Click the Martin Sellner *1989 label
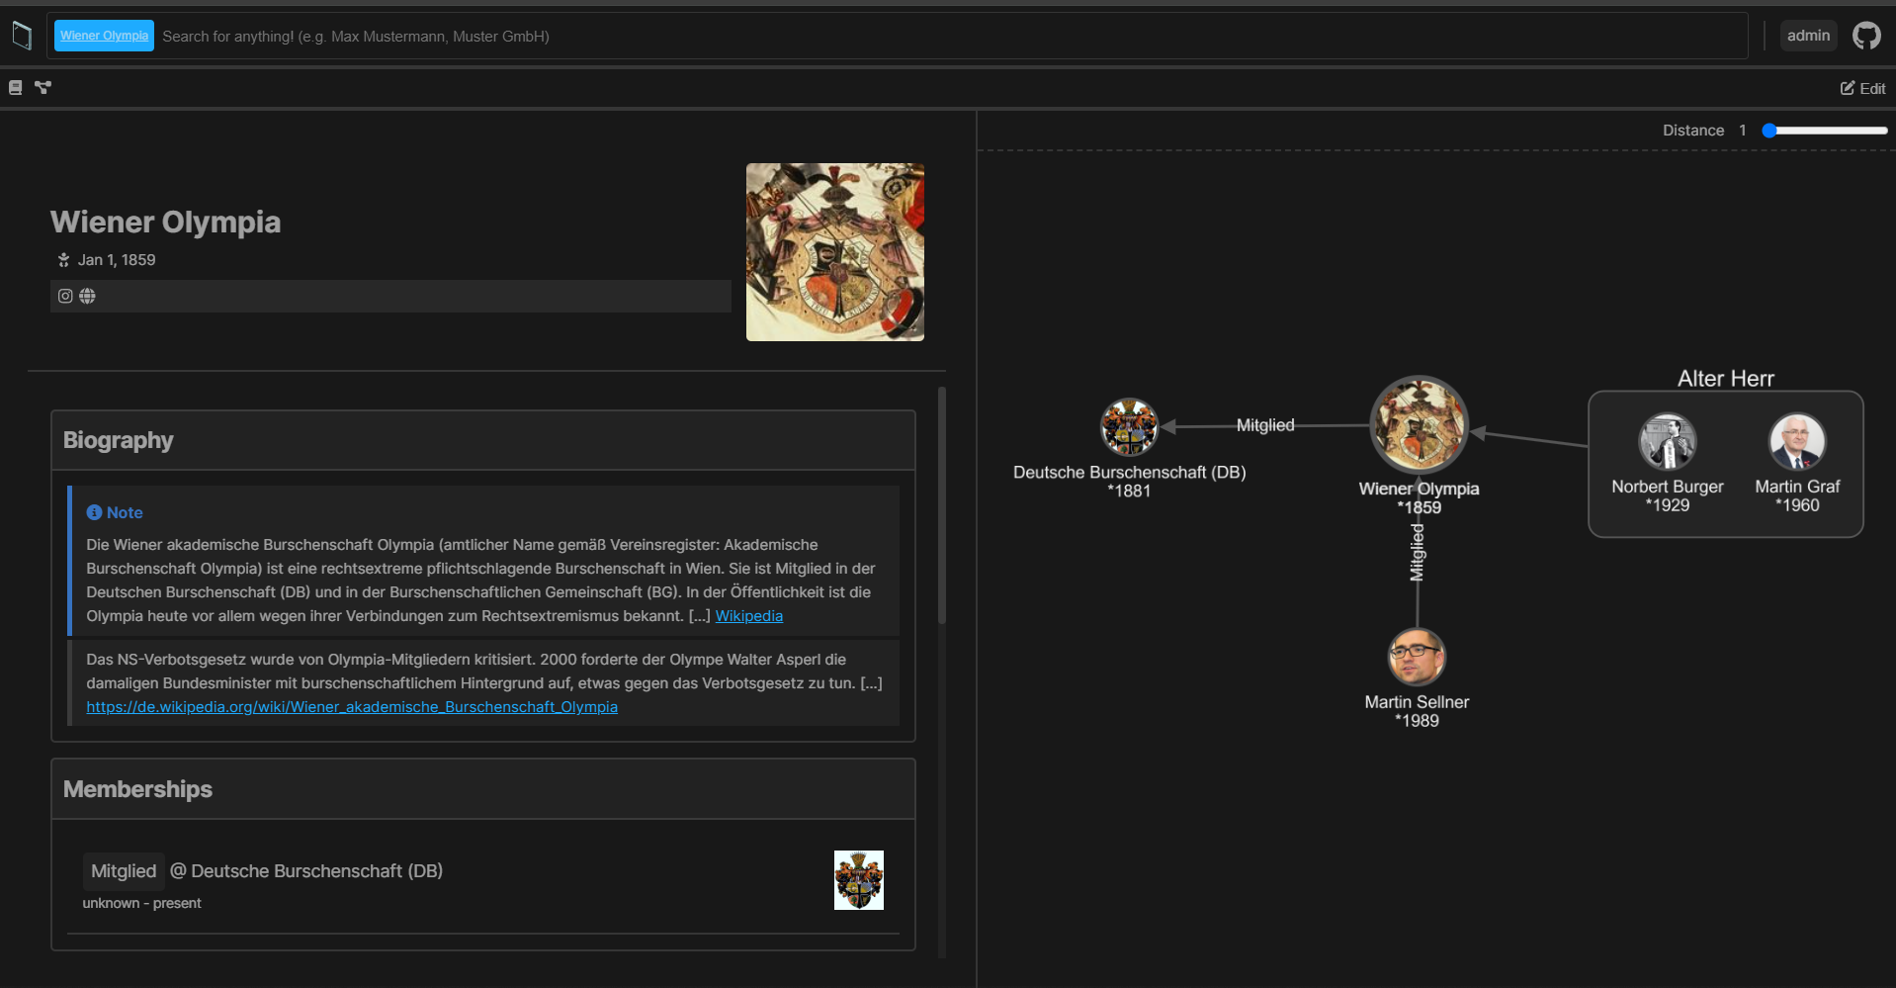 coord(1417,711)
